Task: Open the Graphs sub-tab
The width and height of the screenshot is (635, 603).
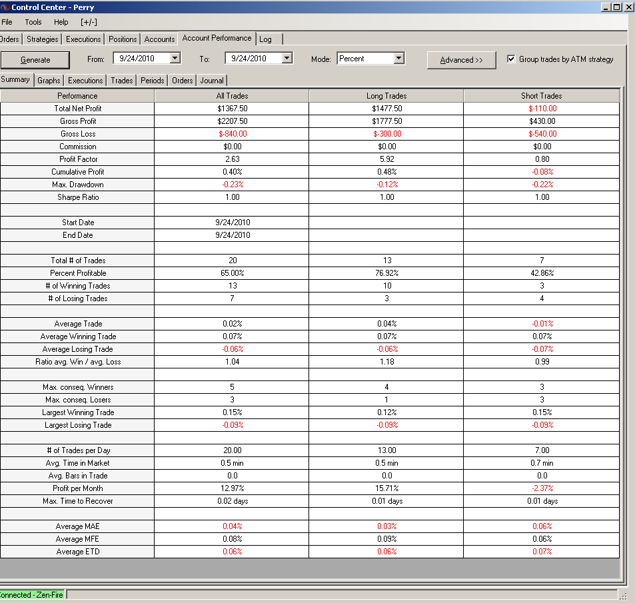Action: (49, 81)
